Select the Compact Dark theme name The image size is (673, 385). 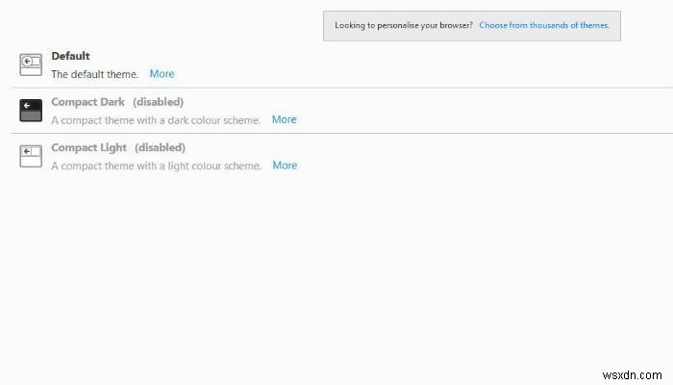pos(87,102)
